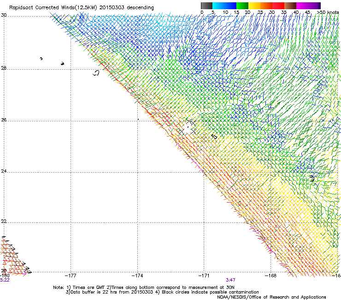This screenshot has width=341, height=300.
Task: Click the yellow 20-25 knots legend swatch
Action: coord(254,6)
